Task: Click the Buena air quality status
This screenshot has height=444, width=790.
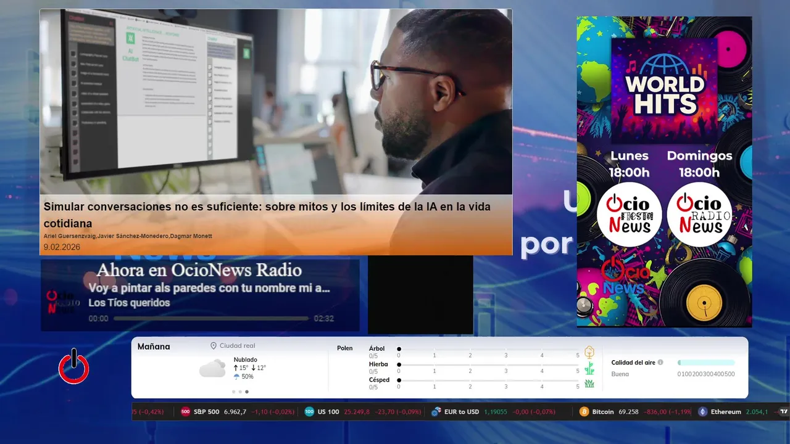Action: (620, 374)
